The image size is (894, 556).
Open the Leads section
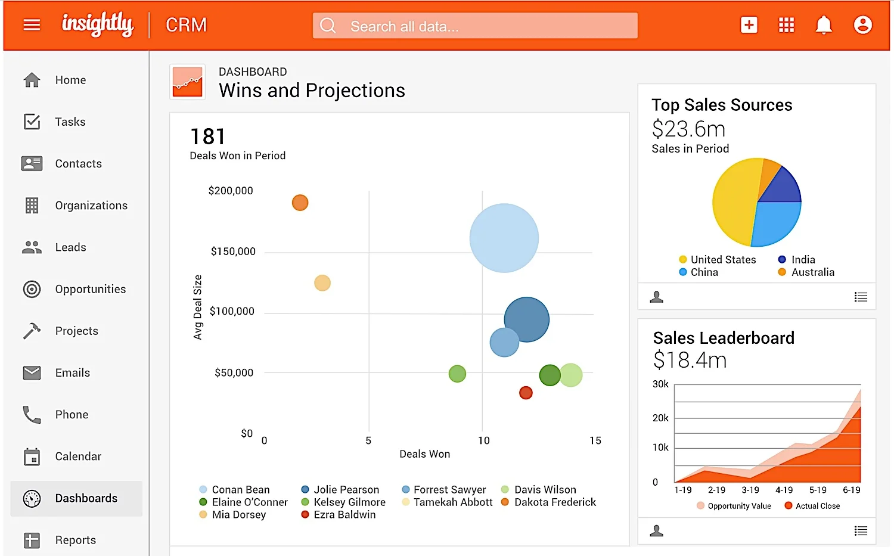coord(70,247)
